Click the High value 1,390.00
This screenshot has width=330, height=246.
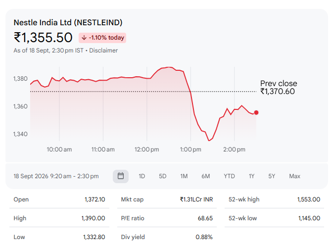pyautogui.click(x=93, y=218)
